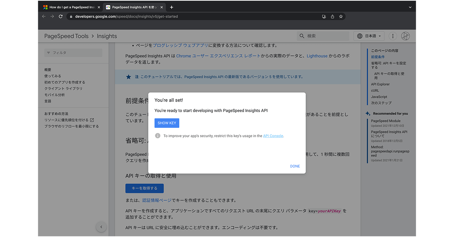Open the 日本語 language dropdown
The image size is (454, 237).
point(369,36)
